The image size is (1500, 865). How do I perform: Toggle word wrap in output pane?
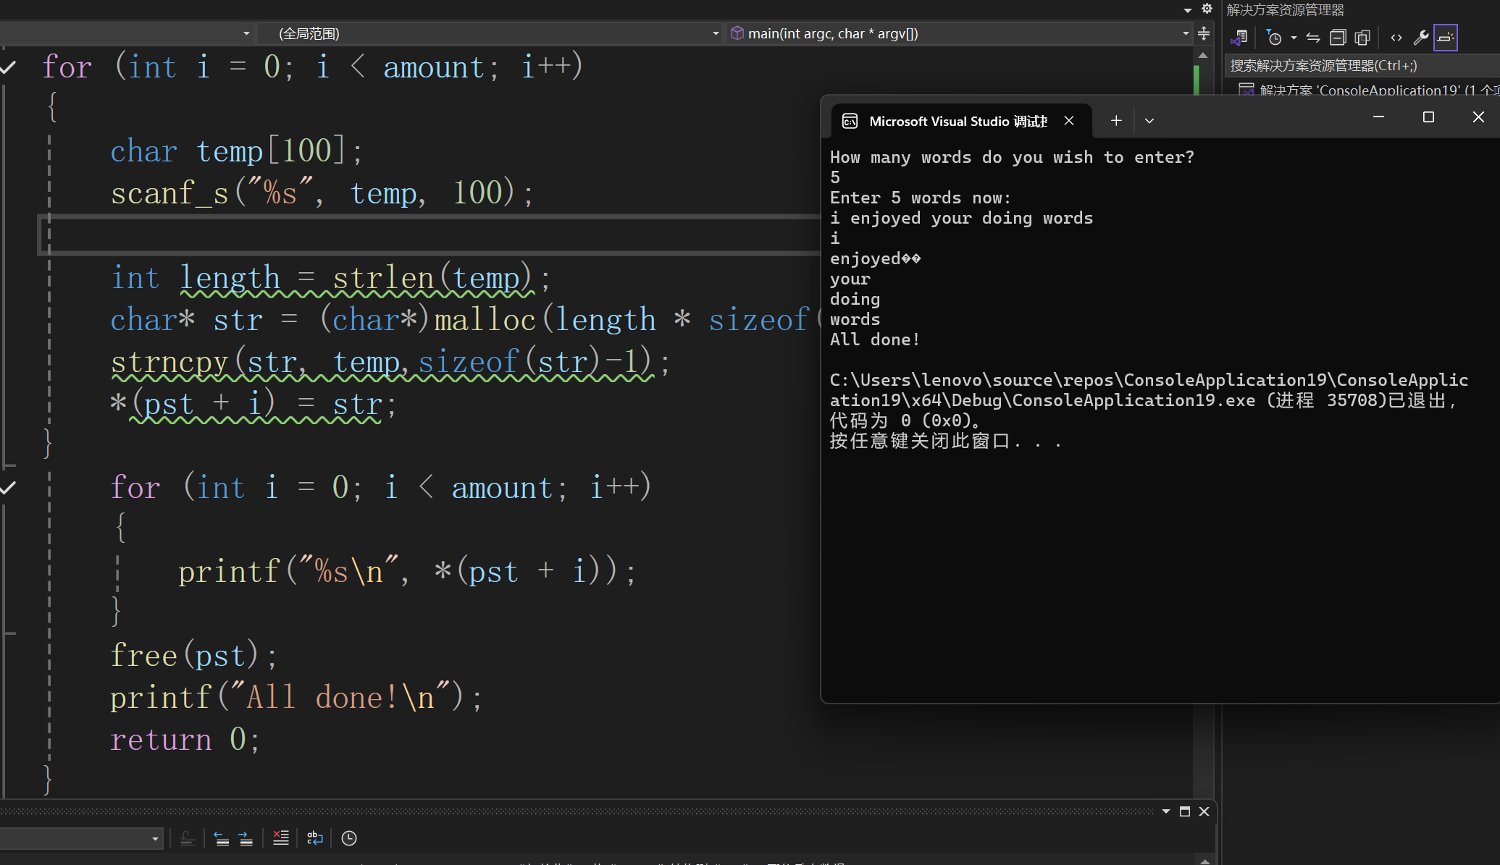click(x=314, y=838)
